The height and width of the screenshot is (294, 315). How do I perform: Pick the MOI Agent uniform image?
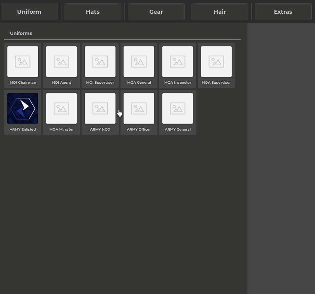click(61, 62)
